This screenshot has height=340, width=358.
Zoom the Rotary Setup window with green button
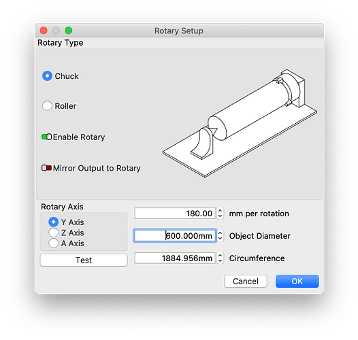(69, 31)
